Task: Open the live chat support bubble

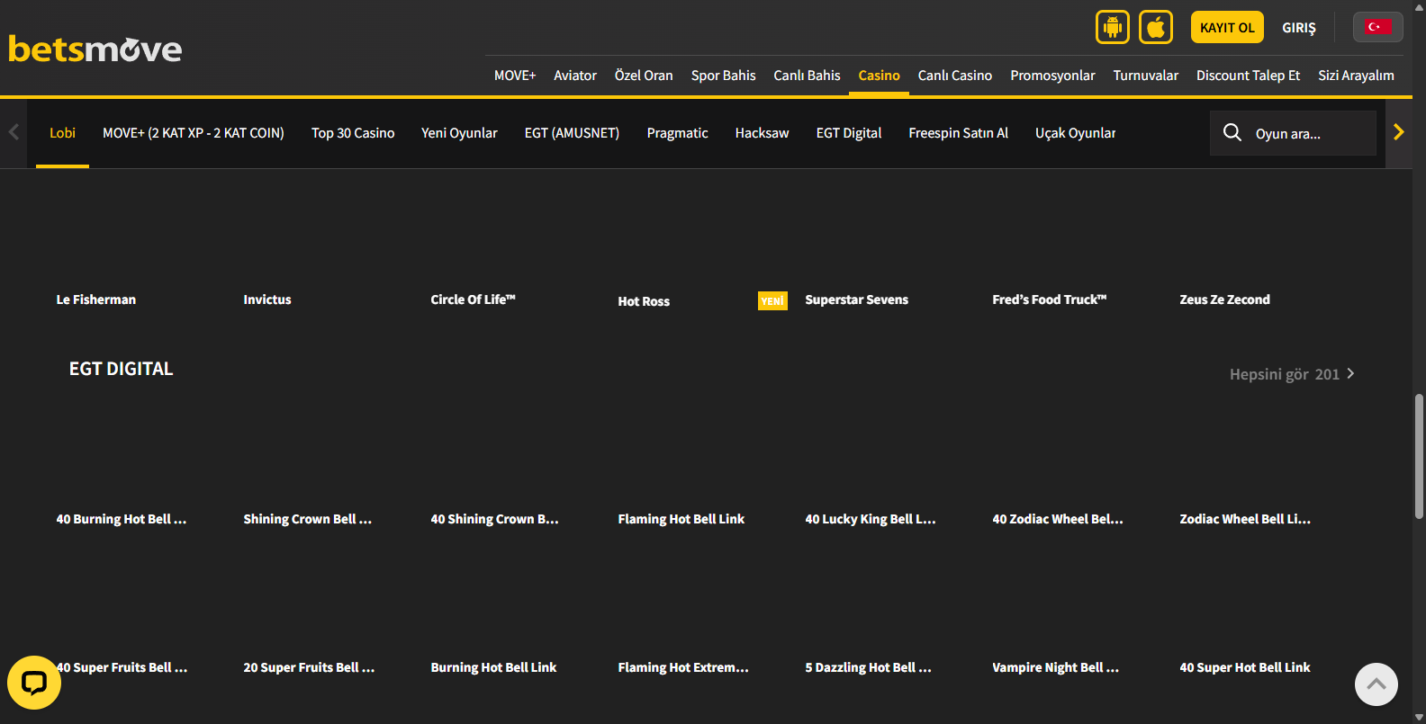Action: coord(34,683)
